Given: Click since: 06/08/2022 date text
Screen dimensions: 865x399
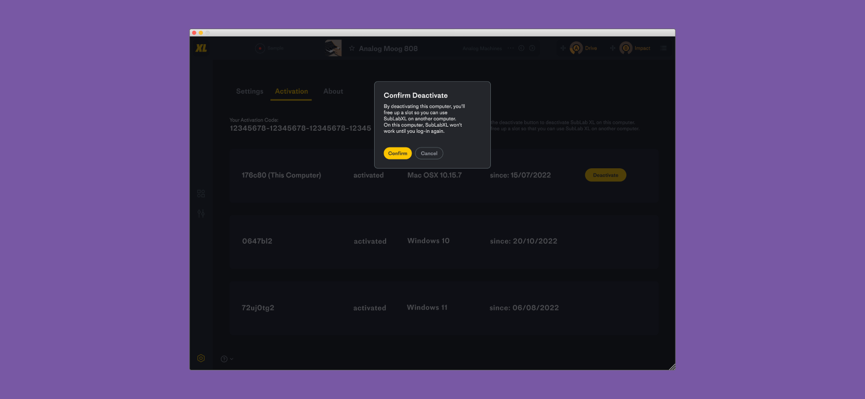Looking at the screenshot, I should point(524,308).
